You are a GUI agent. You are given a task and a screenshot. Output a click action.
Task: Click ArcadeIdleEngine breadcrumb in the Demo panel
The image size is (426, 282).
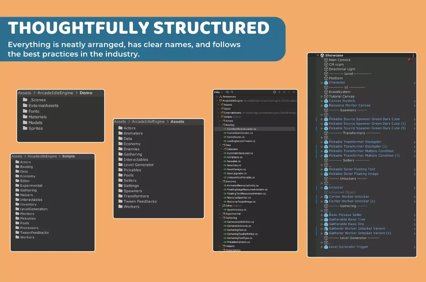pyautogui.click(x=55, y=93)
